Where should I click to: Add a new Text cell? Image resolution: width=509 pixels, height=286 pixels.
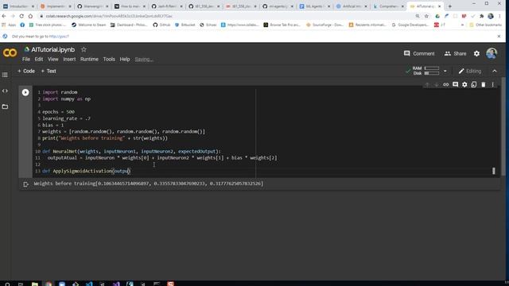click(x=49, y=71)
